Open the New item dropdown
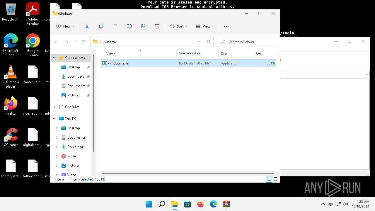The image size is (375, 211). click(x=65, y=26)
